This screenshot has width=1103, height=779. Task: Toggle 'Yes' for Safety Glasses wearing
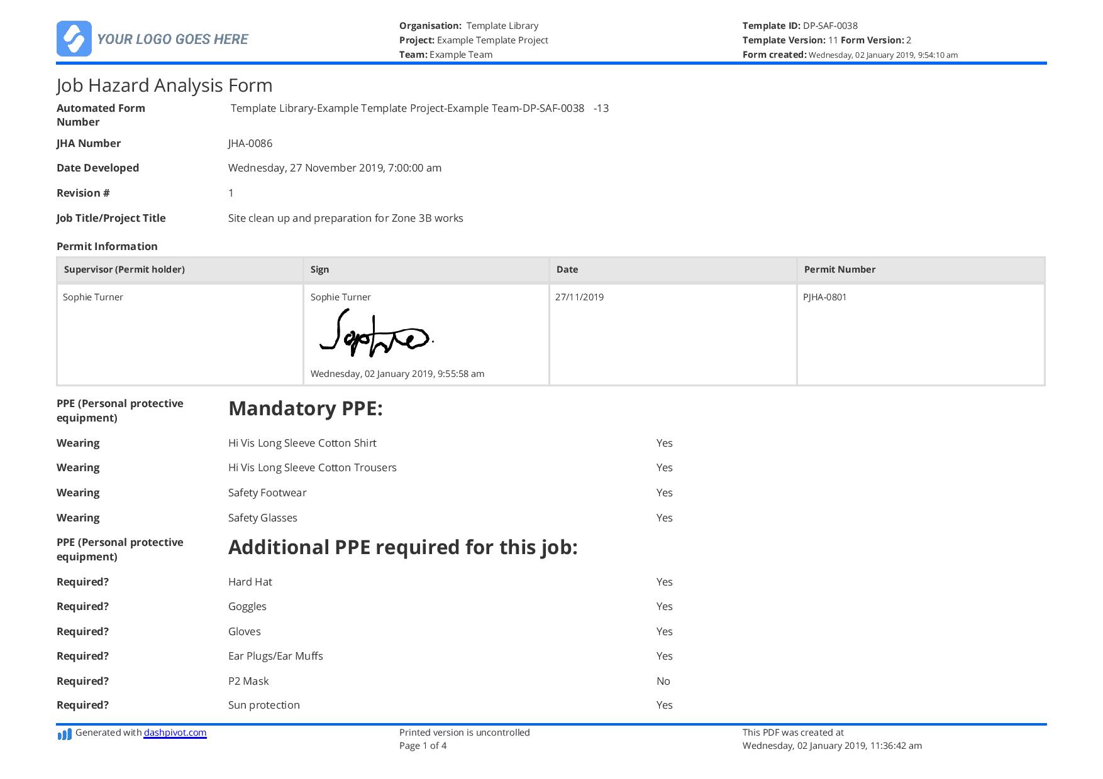[664, 518]
